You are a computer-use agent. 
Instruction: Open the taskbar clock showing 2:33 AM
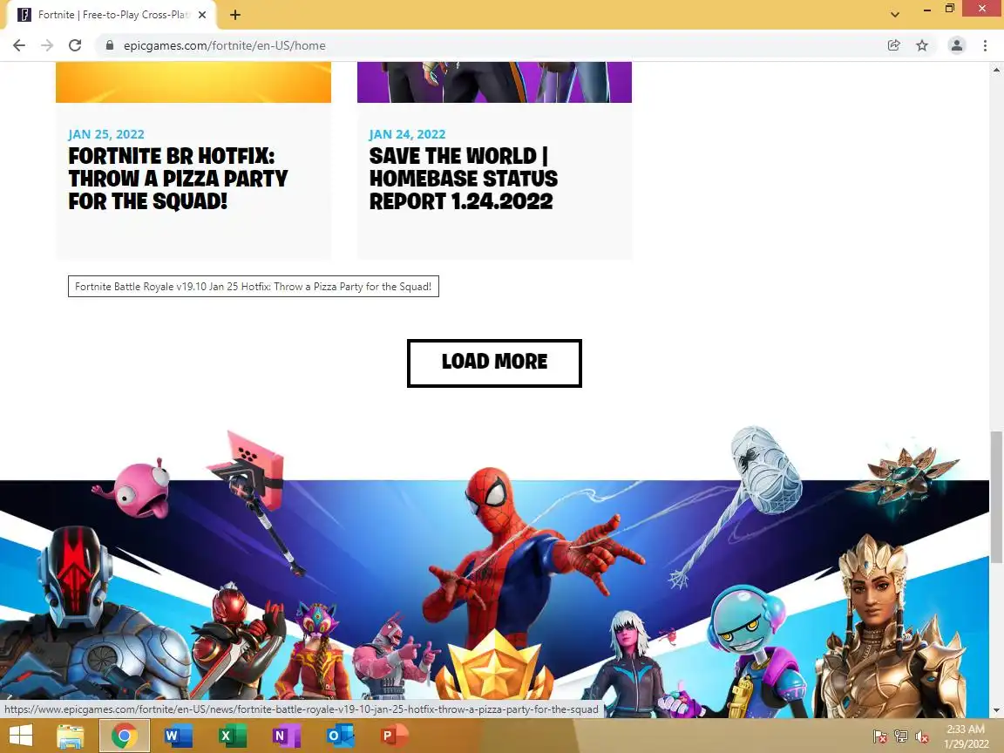966,736
